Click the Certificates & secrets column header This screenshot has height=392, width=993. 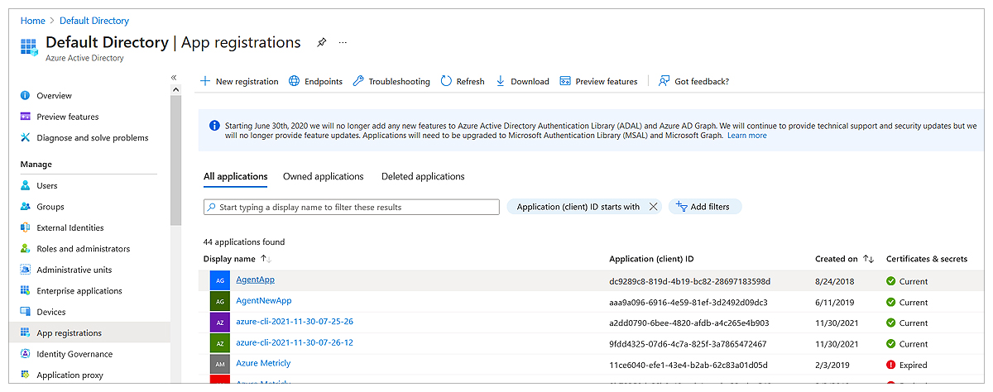pyautogui.click(x=926, y=259)
